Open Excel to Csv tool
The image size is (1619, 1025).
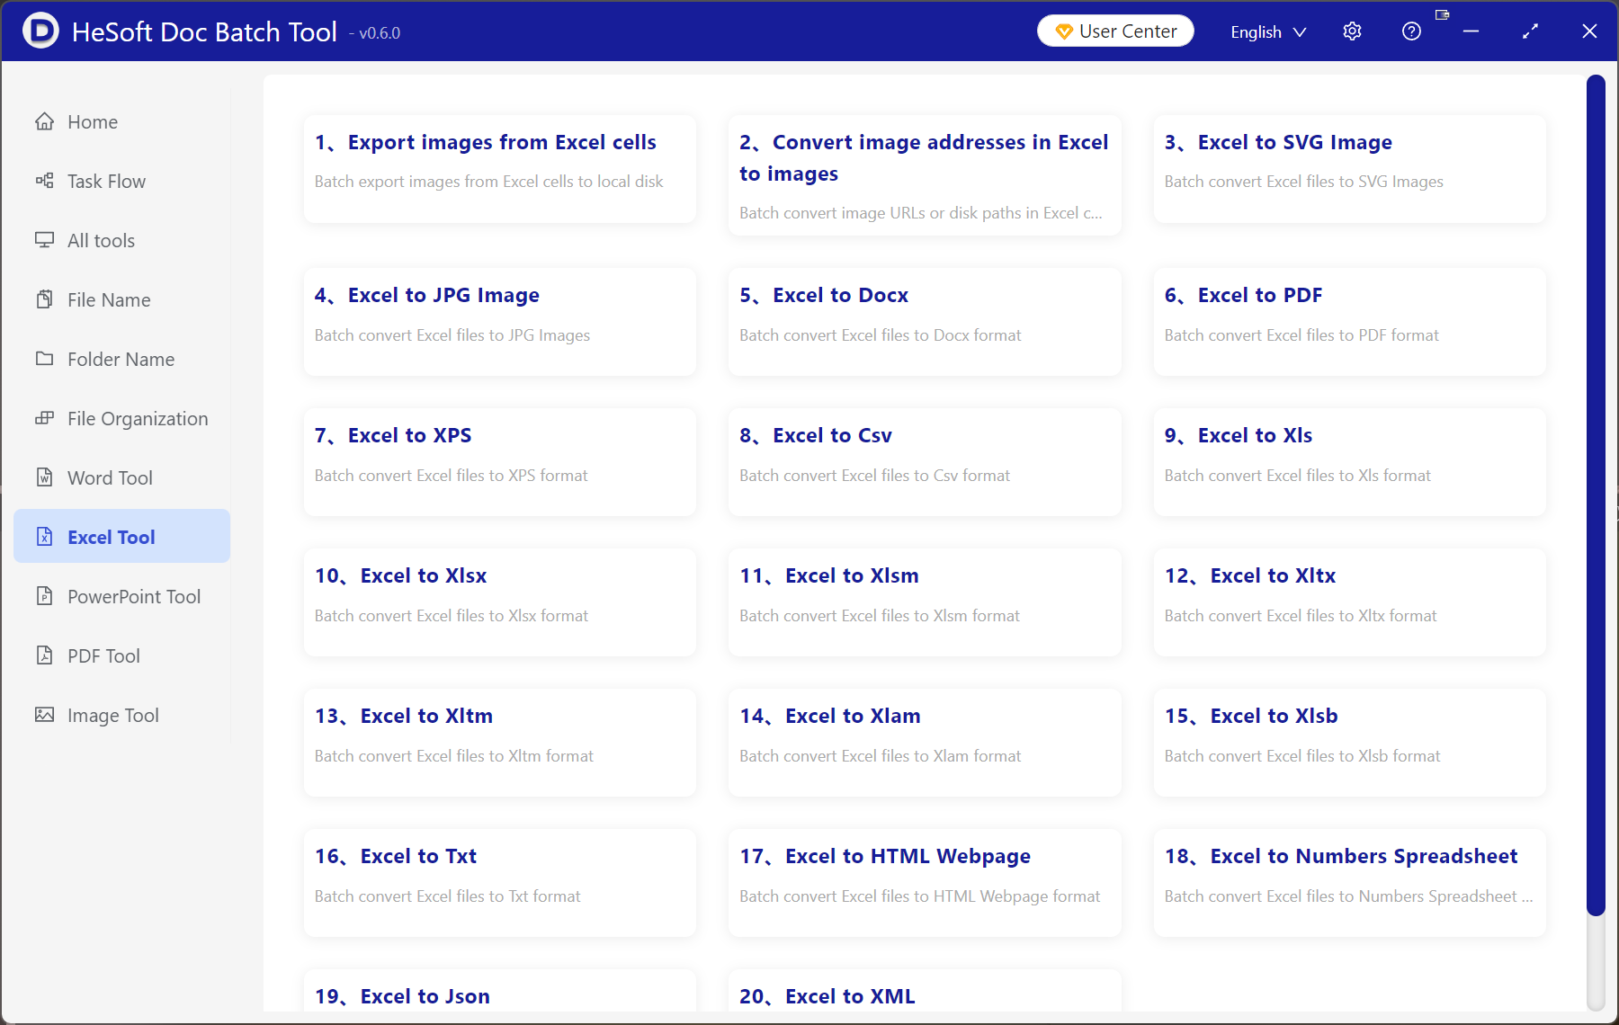925,462
